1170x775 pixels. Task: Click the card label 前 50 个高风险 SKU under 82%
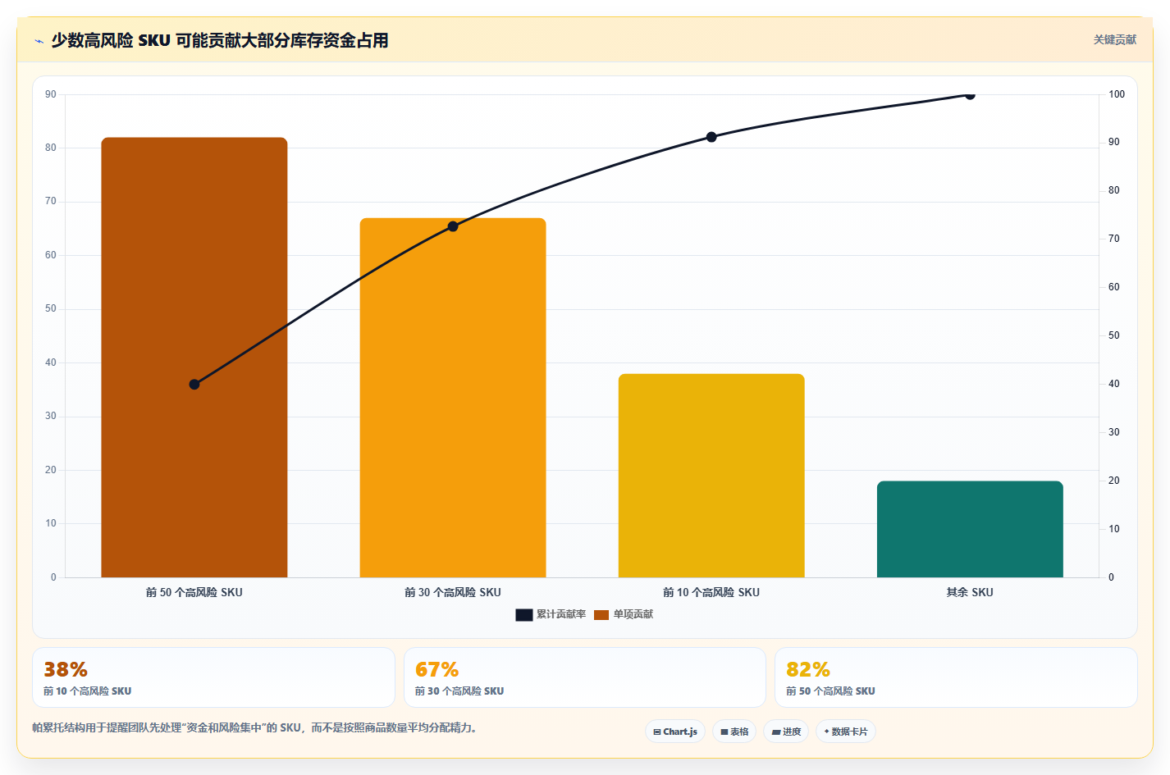click(x=830, y=691)
